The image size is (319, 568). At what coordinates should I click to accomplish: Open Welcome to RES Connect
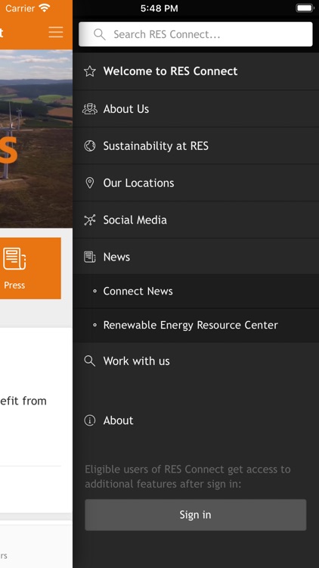196,71
